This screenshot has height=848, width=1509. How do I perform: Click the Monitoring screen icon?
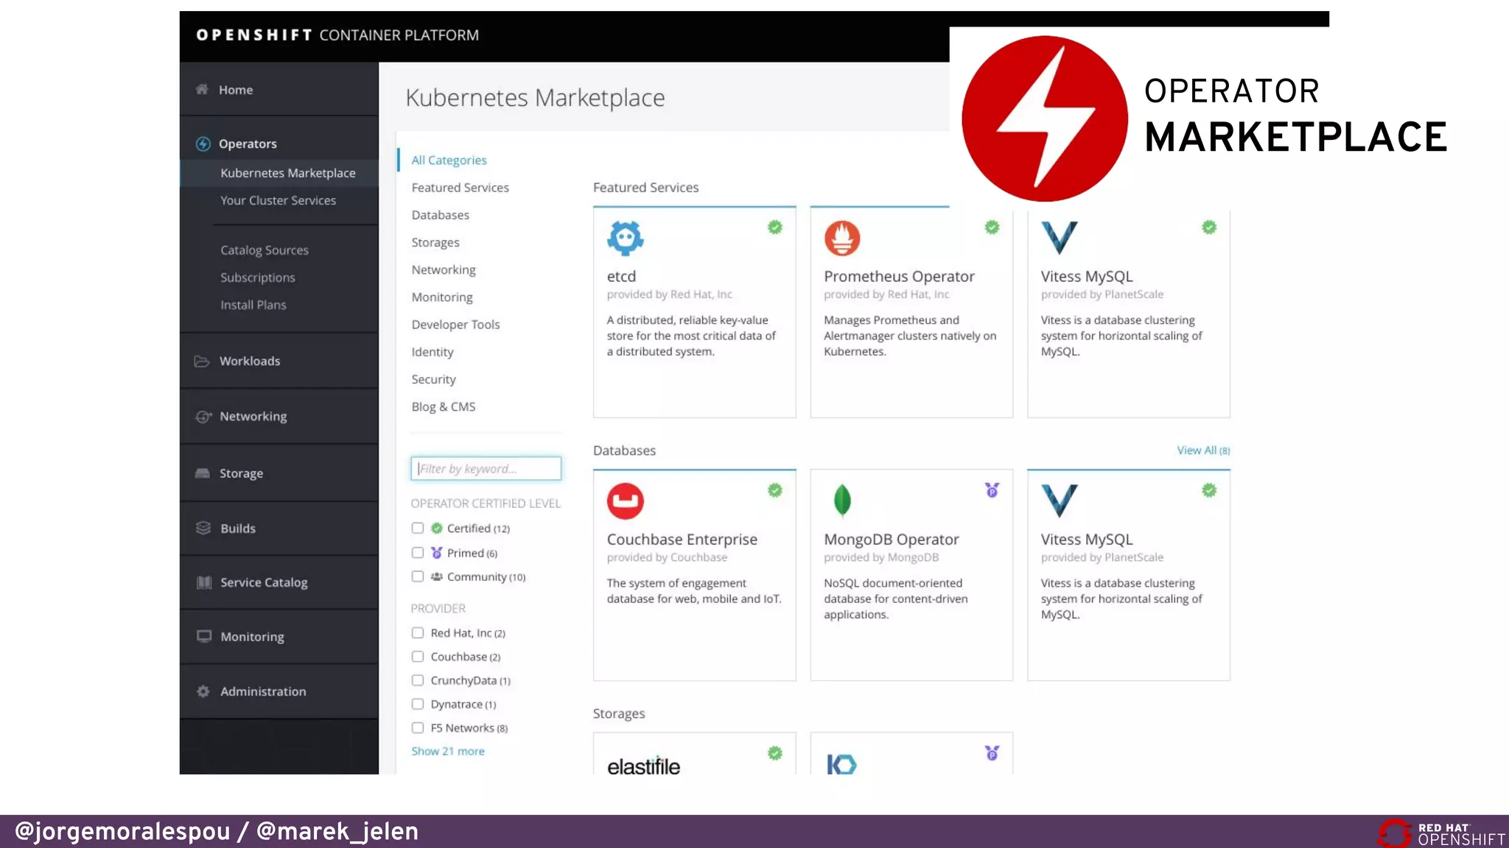click(x=204, y=636)
